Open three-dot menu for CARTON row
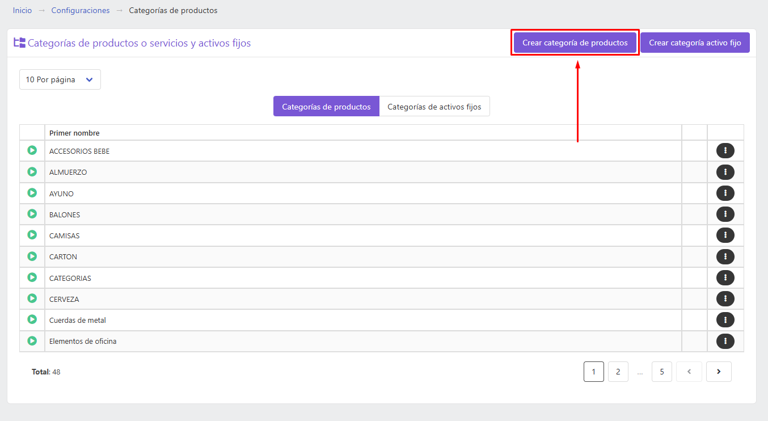Image resolution: width=768 pixels, height=421 pixels. (725, 256)
